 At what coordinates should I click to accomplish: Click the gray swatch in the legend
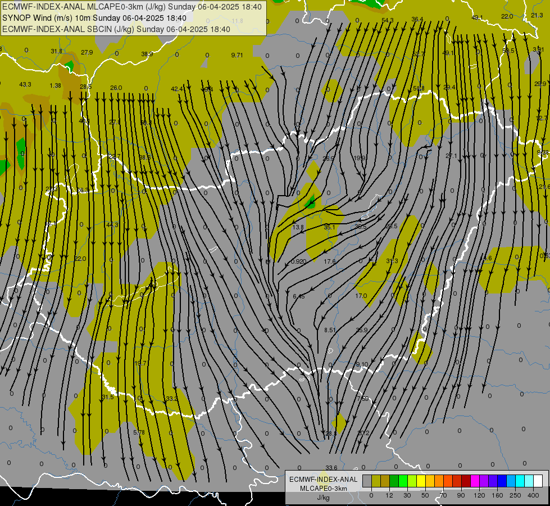(x=367, y=481)
